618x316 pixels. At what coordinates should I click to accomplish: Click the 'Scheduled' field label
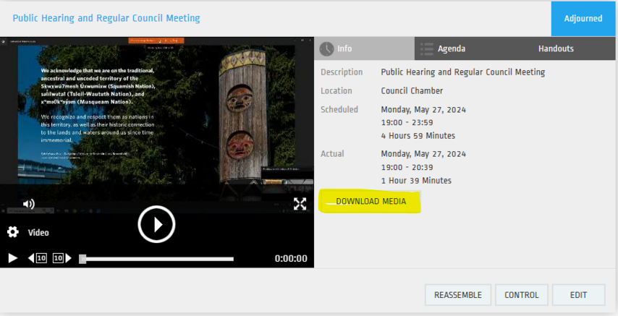pos(339,109)
